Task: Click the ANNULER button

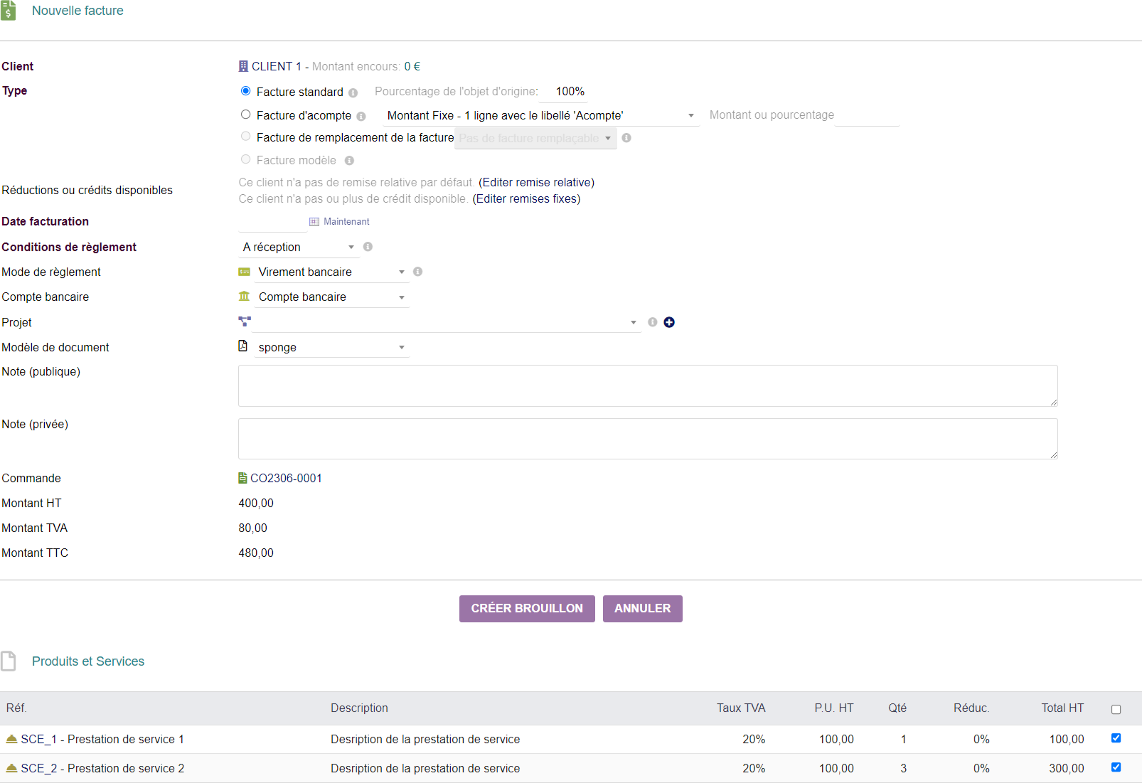Action: [x=643, y=609]
